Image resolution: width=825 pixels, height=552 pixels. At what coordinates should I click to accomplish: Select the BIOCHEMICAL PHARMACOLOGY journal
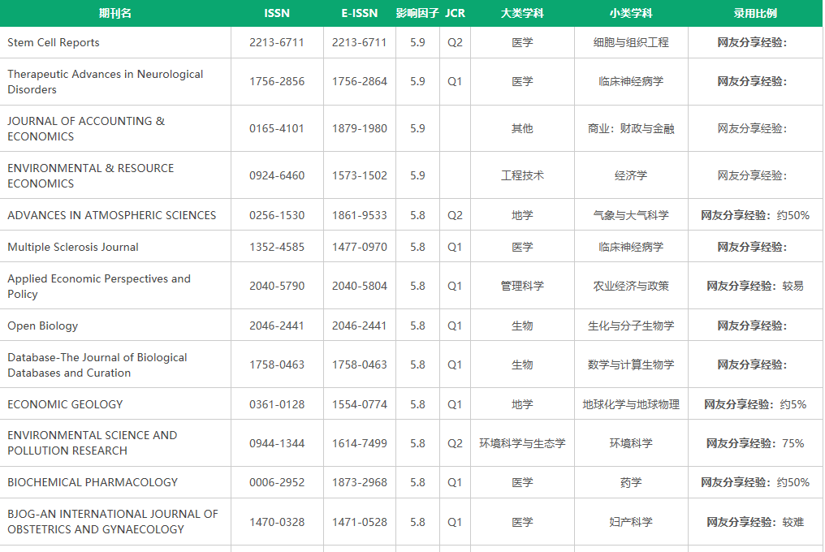93,482
